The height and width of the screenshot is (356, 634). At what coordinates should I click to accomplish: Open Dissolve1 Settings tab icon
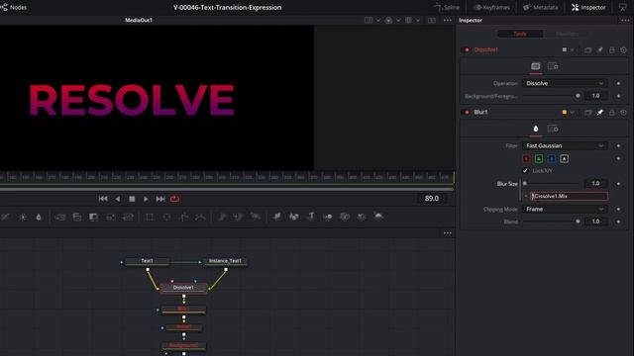[553, 66]
